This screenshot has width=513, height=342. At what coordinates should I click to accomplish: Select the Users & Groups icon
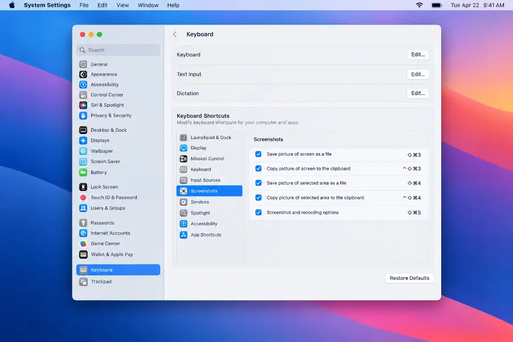(83, 208)
